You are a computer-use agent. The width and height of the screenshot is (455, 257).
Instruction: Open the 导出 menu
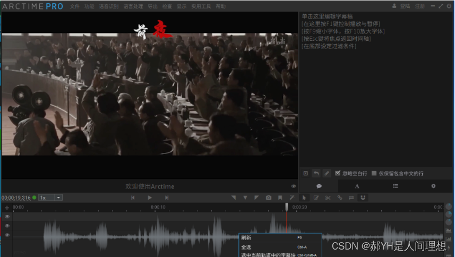(152, 6)
